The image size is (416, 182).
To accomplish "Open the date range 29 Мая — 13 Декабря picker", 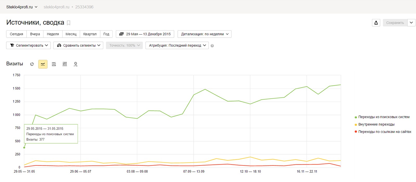I will (x=145, y=34).
